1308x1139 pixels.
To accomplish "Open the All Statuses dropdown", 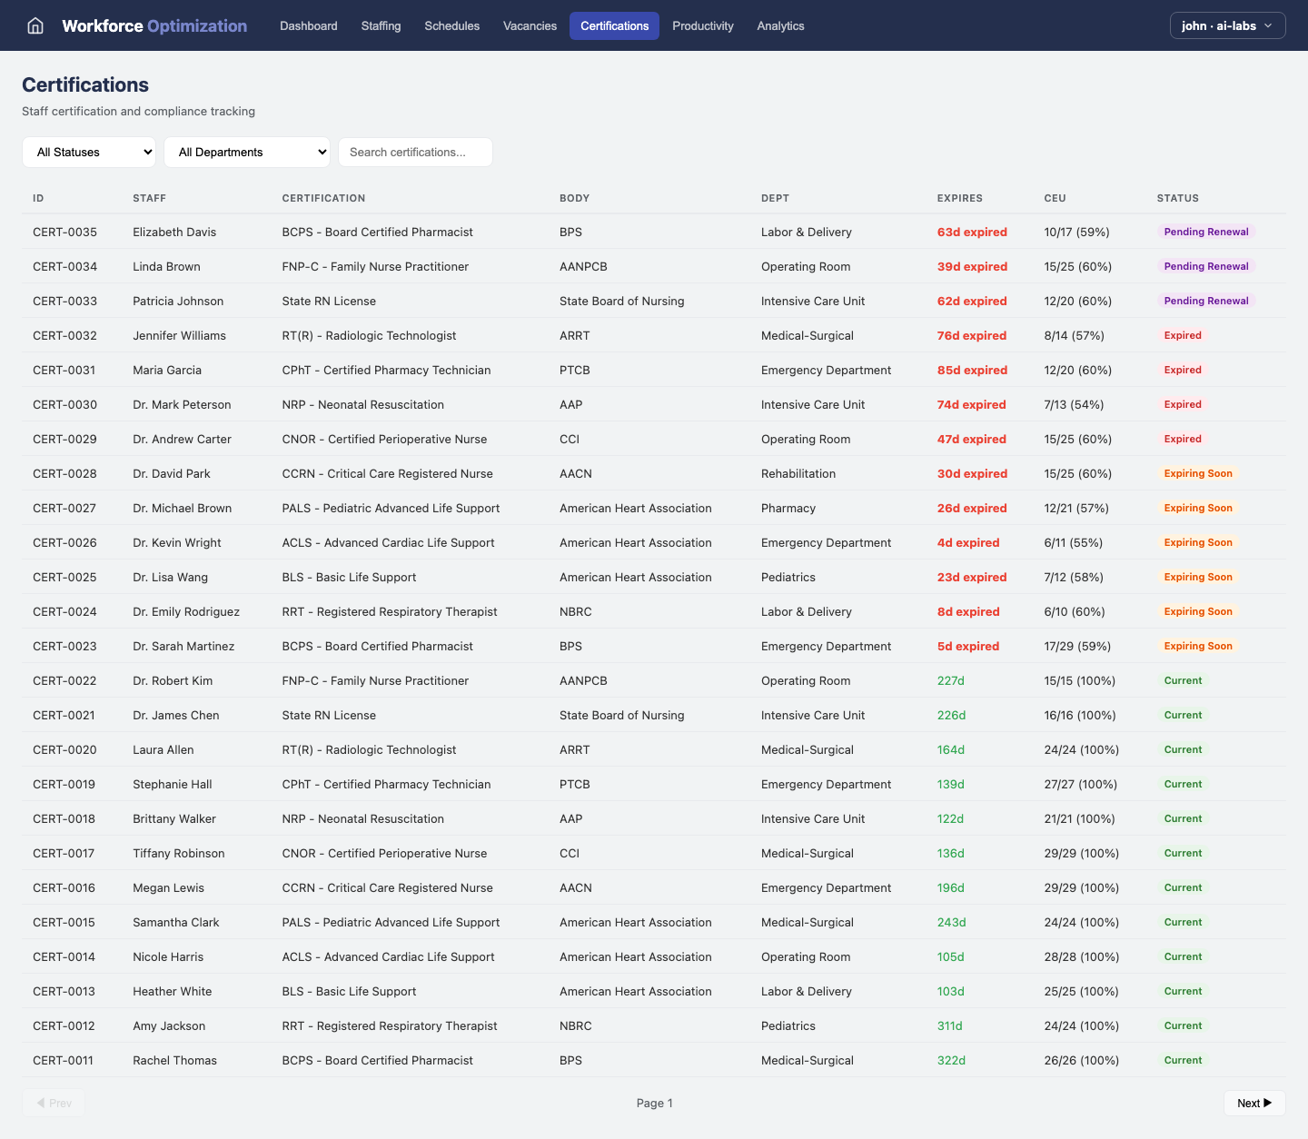I will (x=88, y=152).
